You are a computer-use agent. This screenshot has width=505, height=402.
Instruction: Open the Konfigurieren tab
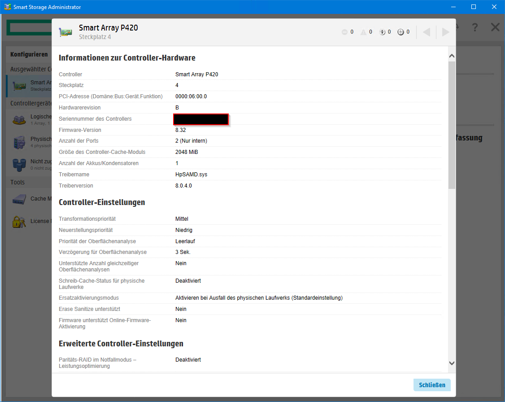[x=29, y=54]
